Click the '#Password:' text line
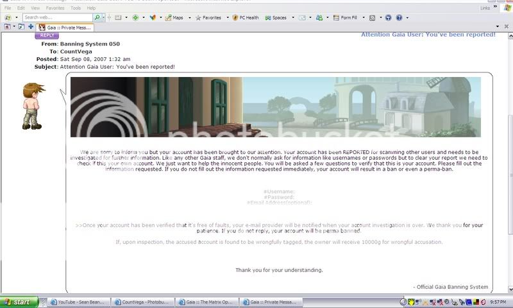Image resolution: width=513 pixels, height=308 pixels. (279, 197)
